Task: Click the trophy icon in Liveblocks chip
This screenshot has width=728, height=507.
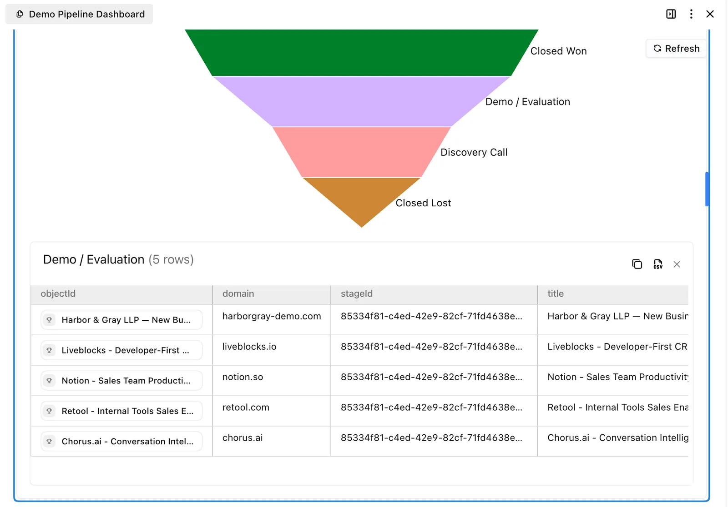Action: (x=49, y=350)
